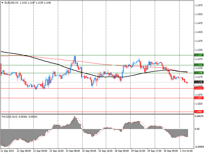Select the 1.1425 price scale value
The width and height of the screenshot is (204, 153).
click(x=199, y=32)
